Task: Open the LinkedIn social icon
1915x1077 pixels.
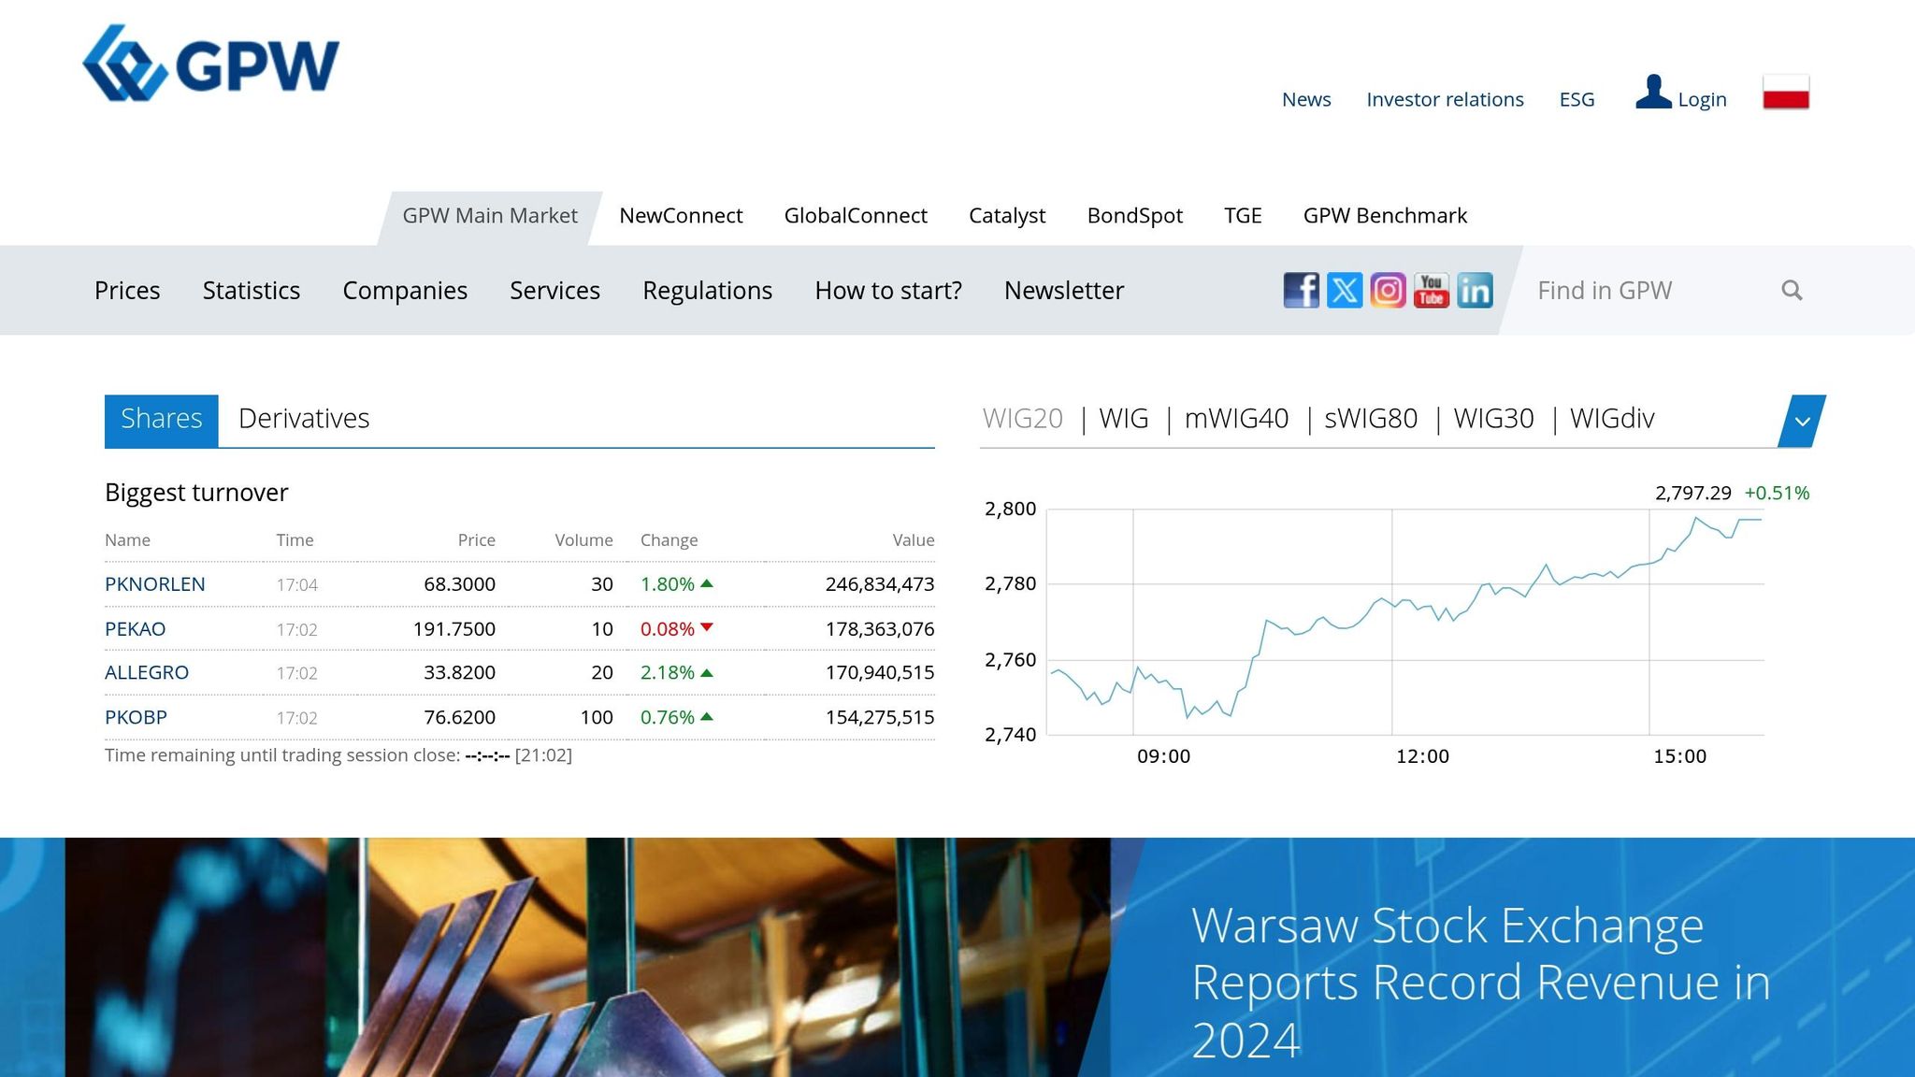Action: click(x=1475, y=290)
